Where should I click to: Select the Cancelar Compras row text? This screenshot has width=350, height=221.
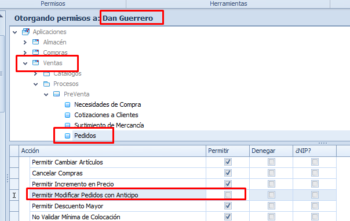57,173
